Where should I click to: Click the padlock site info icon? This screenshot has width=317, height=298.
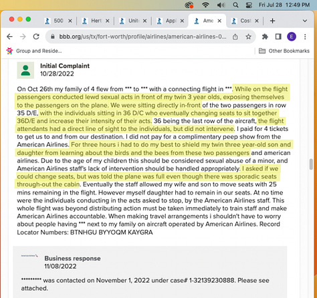click(x=53, y=37)
